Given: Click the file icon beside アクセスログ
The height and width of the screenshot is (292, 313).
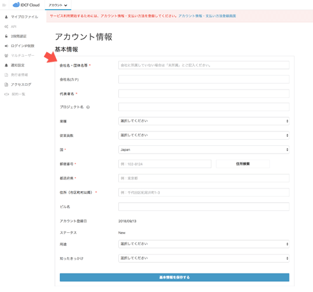Looking at the screenshot, I should coord(6,84).
